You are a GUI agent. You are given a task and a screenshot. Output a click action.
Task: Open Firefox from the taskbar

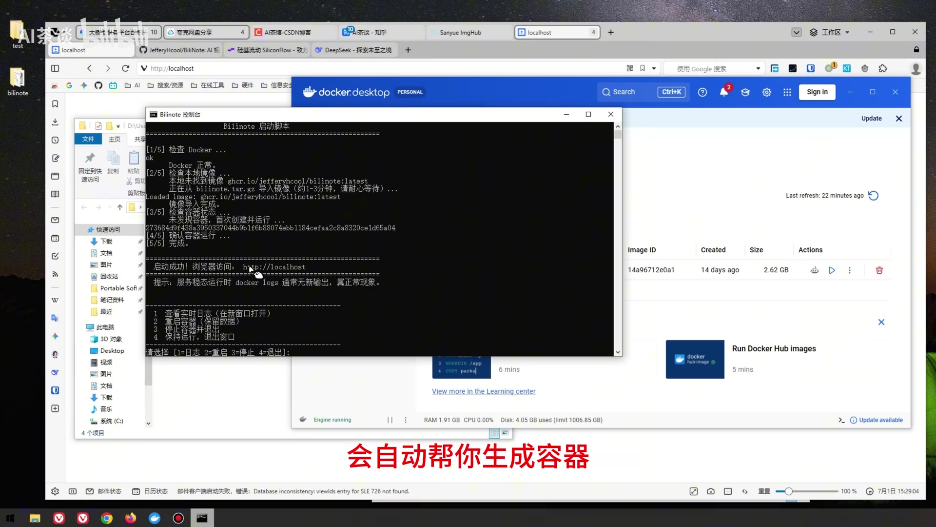(x=131, y=518)
